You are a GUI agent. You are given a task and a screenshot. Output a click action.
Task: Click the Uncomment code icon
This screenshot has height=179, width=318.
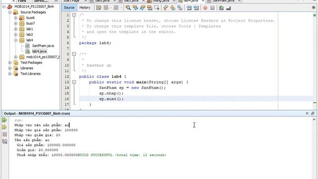click(229, 8)
